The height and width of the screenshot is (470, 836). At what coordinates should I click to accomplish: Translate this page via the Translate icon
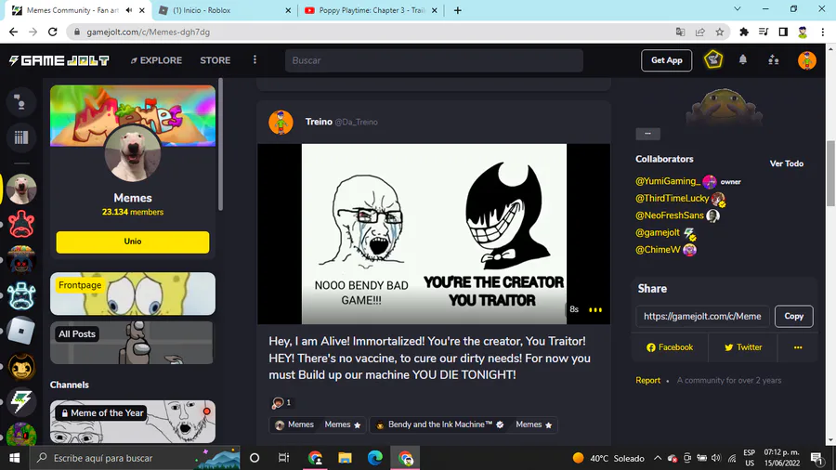coord(680,32)
